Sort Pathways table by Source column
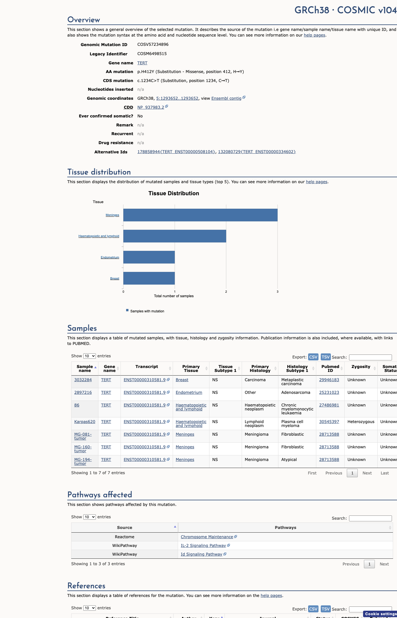397x618 pixels. pos(124,528)
